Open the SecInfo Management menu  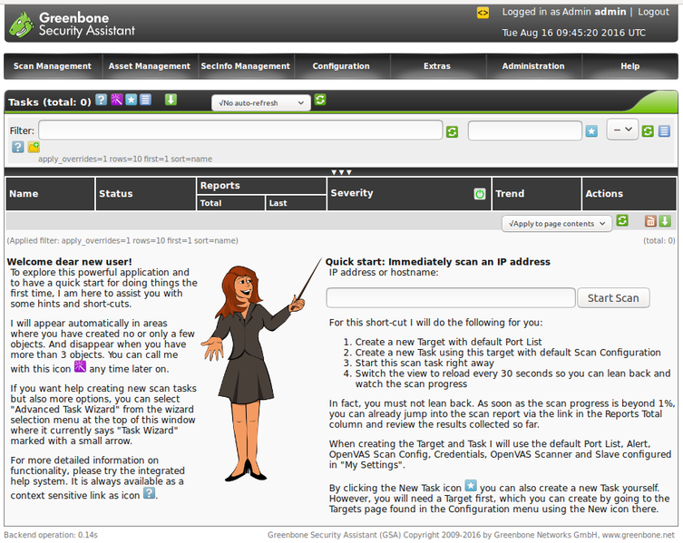(245, 66)
